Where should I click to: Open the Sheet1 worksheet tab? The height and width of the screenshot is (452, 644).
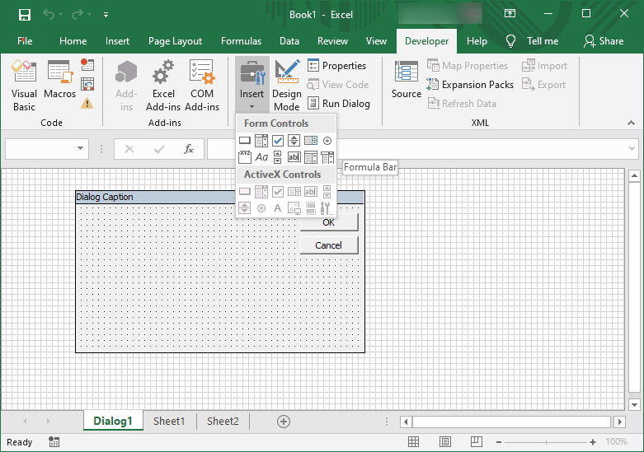point(169,422)
